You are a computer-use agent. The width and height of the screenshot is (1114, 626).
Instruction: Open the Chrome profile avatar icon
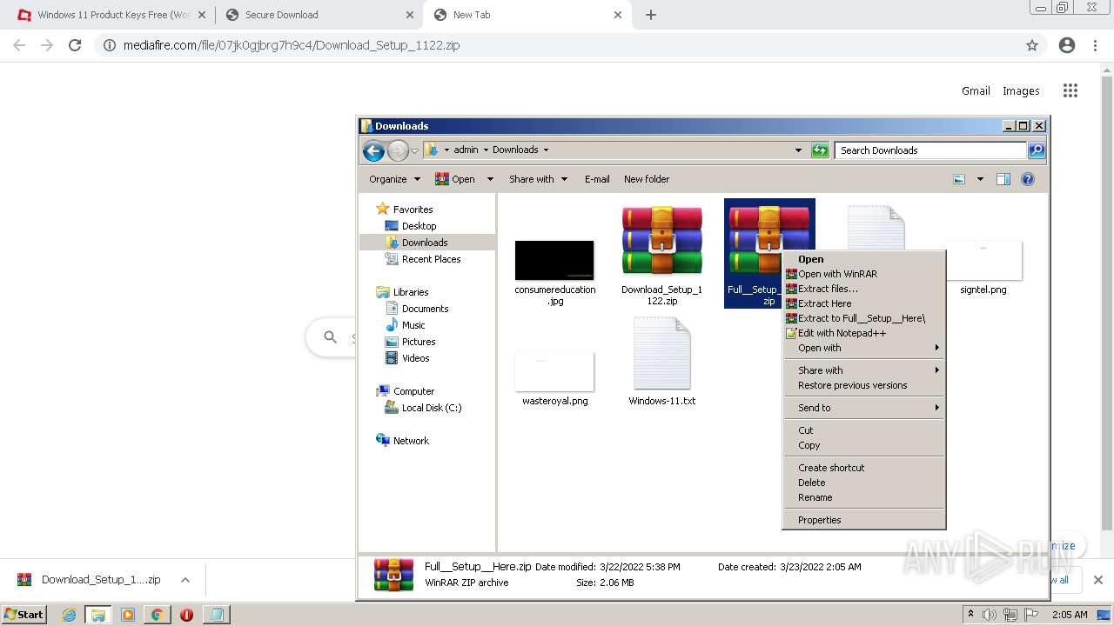click(1067, 45)
